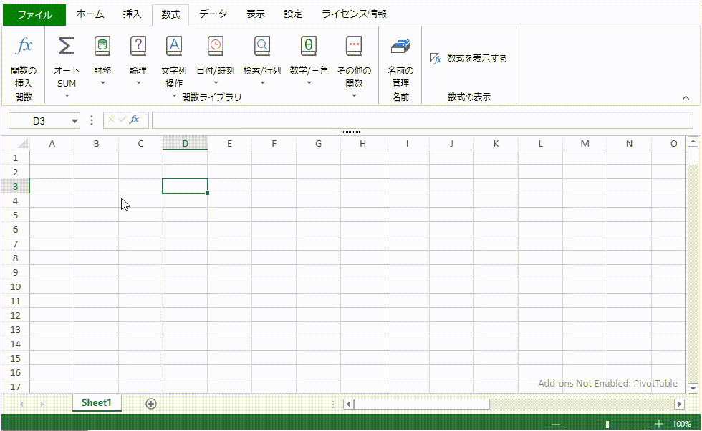
Task: Click in the formula bar input field
Action: click(422, 120)
